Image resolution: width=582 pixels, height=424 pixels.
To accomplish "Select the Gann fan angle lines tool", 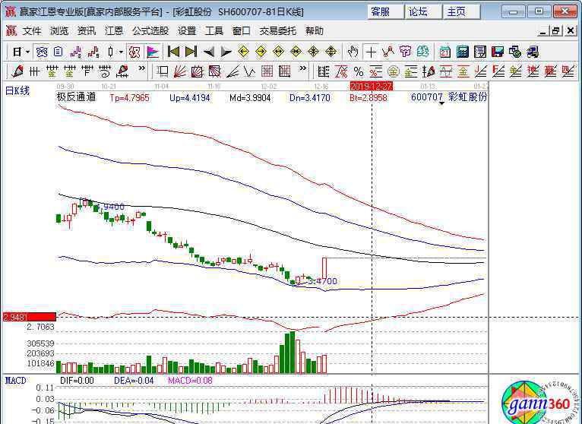I will click(x=179, y=71).
